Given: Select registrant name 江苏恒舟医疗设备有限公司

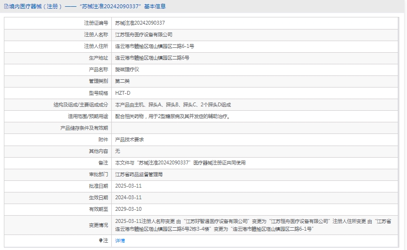Looking at the screenshot, I should pyautogui.click(x=144, y=35).
